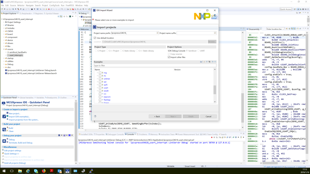Open Skype from the taskbar

click(36, 171)
